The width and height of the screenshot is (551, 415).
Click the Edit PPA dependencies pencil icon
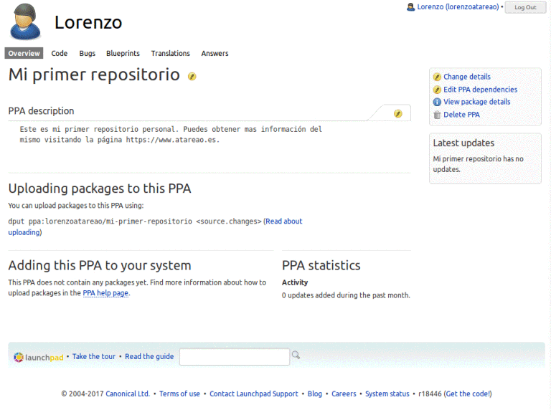437,90
